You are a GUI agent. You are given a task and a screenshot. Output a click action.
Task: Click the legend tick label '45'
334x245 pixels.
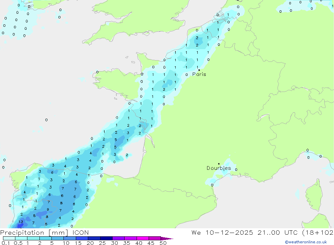(x=151, y=243)
